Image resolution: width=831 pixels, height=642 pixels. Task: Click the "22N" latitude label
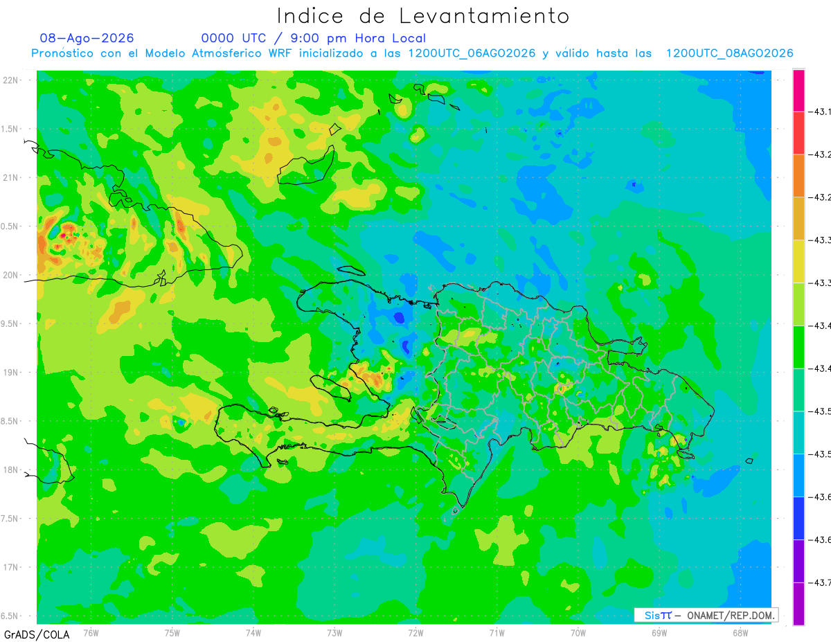(11, 80)
